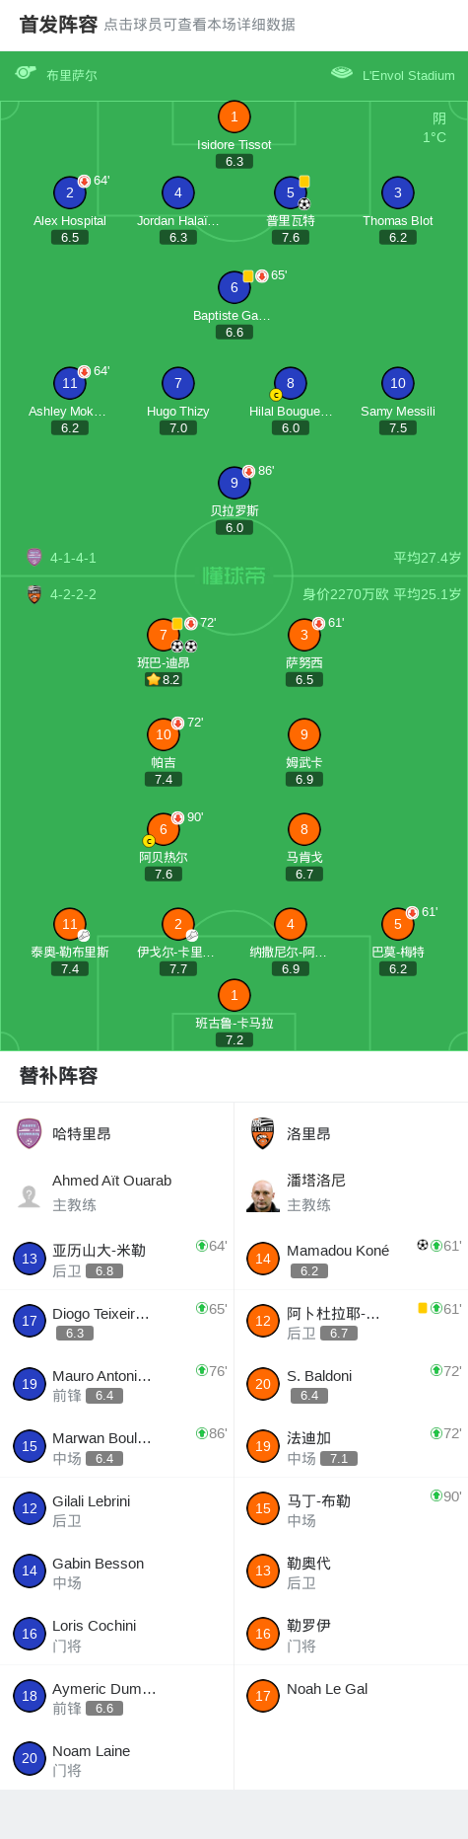Tap 班古鲁-卡马拉 goalkeeper icon at bottom

(x=234, y=995)
